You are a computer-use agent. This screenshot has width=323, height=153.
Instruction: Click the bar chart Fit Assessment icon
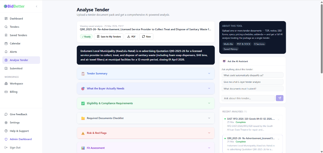tap(83, 148)
